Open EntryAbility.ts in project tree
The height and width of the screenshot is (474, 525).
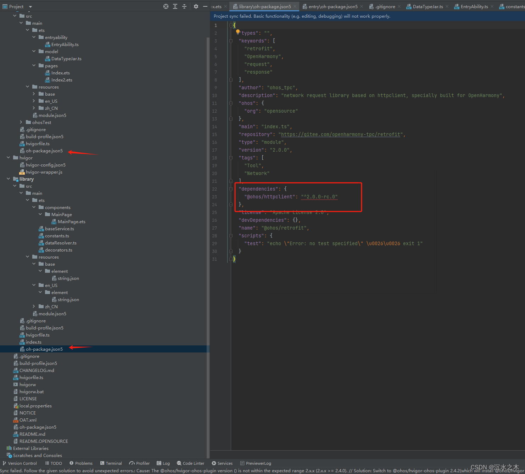[x=65, y=44]
